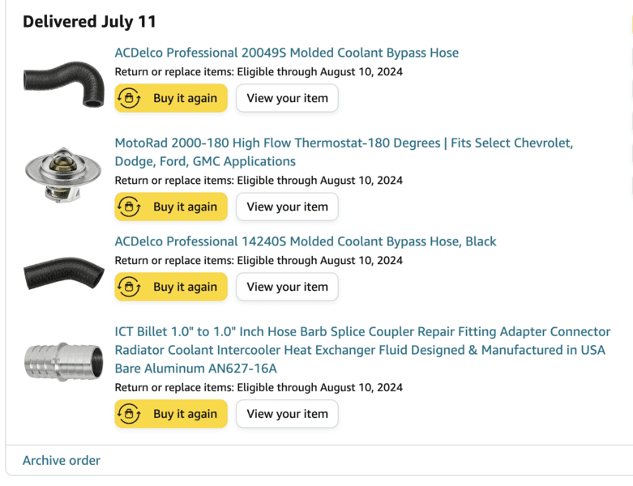
Task: Open MotoRad 2000-180 High Flow Thermostat link
Action: [344, 143]
